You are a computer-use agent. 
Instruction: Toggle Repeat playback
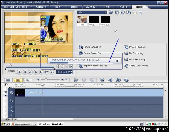coord(46,72)
